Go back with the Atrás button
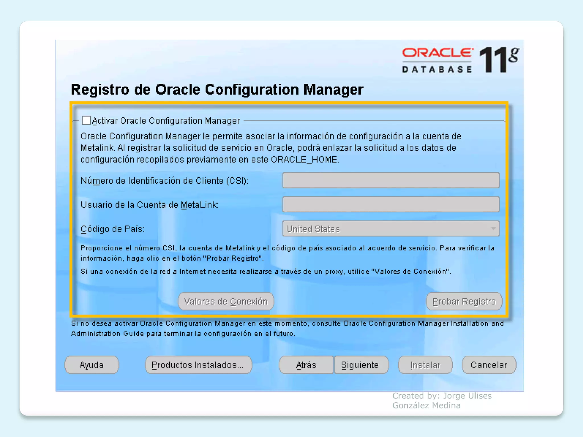583x437 pixels. [306, 365]
